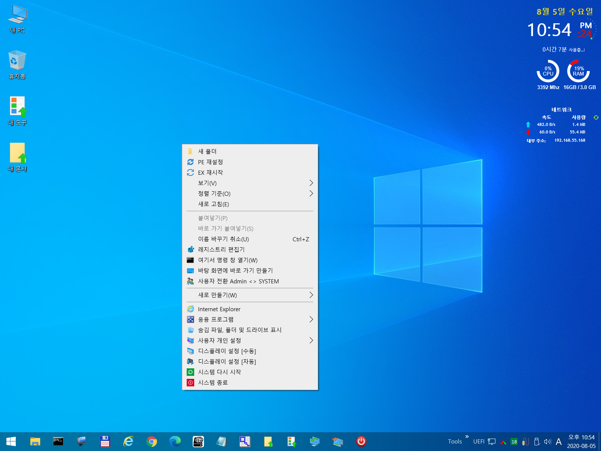
Task: Select 사용자 전환 Admin <> SYSTEM
Action: pyautogui.click(x=250, y=281)
